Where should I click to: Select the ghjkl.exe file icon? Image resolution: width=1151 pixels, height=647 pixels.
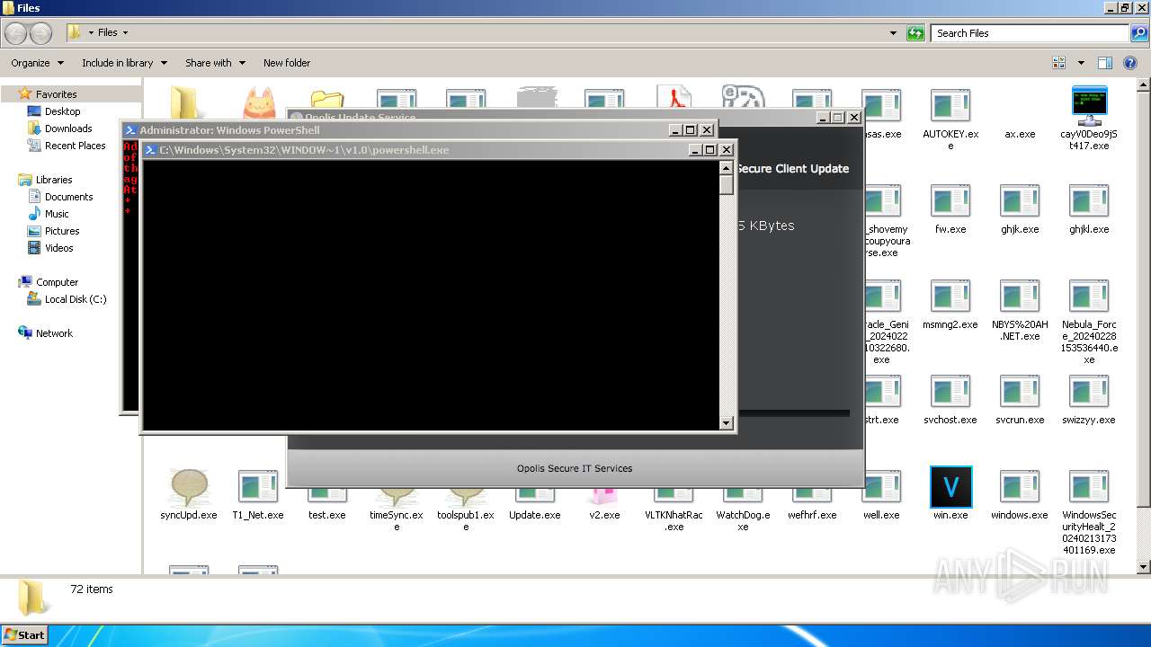[x=1089, y=201]
